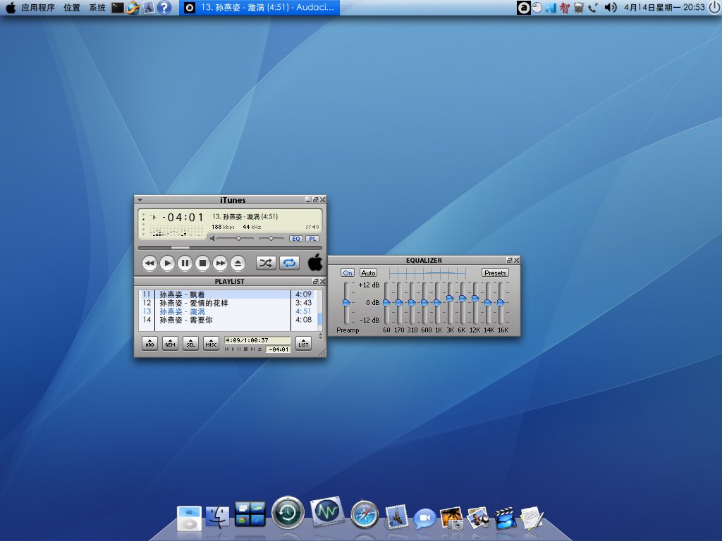Open the help question mark icon
Screen dimensions: 722x541
[x=164, y=7]
